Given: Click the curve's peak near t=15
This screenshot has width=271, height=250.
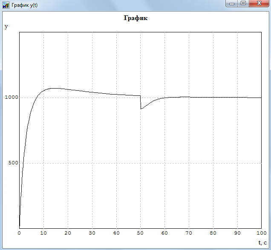Looking at the screenshot, I should click(55, 88).
